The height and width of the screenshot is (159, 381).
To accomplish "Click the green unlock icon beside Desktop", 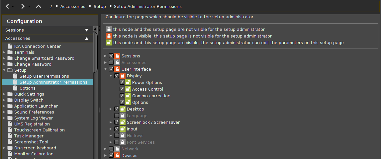I will pos(122,109).
